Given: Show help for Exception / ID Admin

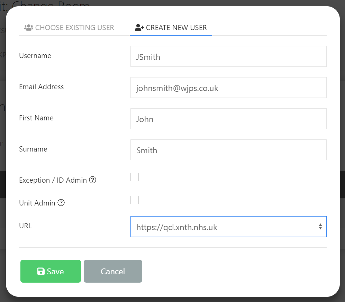Looking at the screenshot, I should [x=93, y=180].
